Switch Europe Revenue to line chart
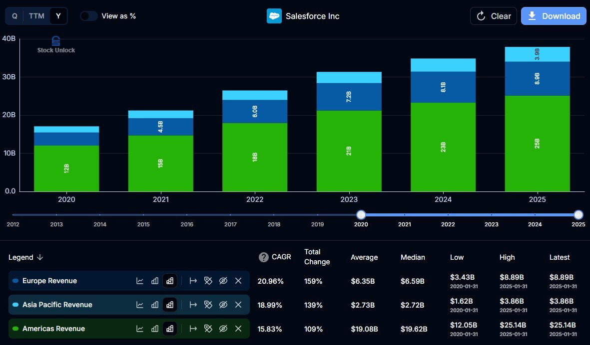This screenshot has width=590, height=345. (x=140, y=281)
